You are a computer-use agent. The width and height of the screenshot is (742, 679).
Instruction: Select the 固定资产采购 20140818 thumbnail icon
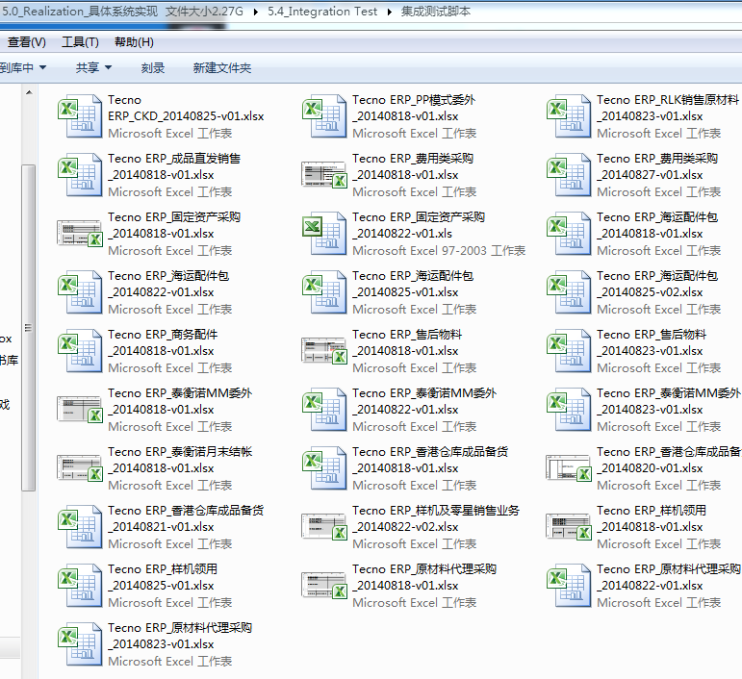(80, 233)
